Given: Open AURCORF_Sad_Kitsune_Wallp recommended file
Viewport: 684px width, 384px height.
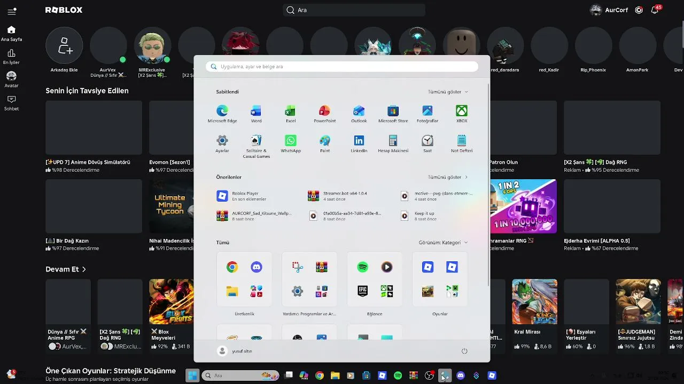Looking at the screenshot, I should pos(254,216).
